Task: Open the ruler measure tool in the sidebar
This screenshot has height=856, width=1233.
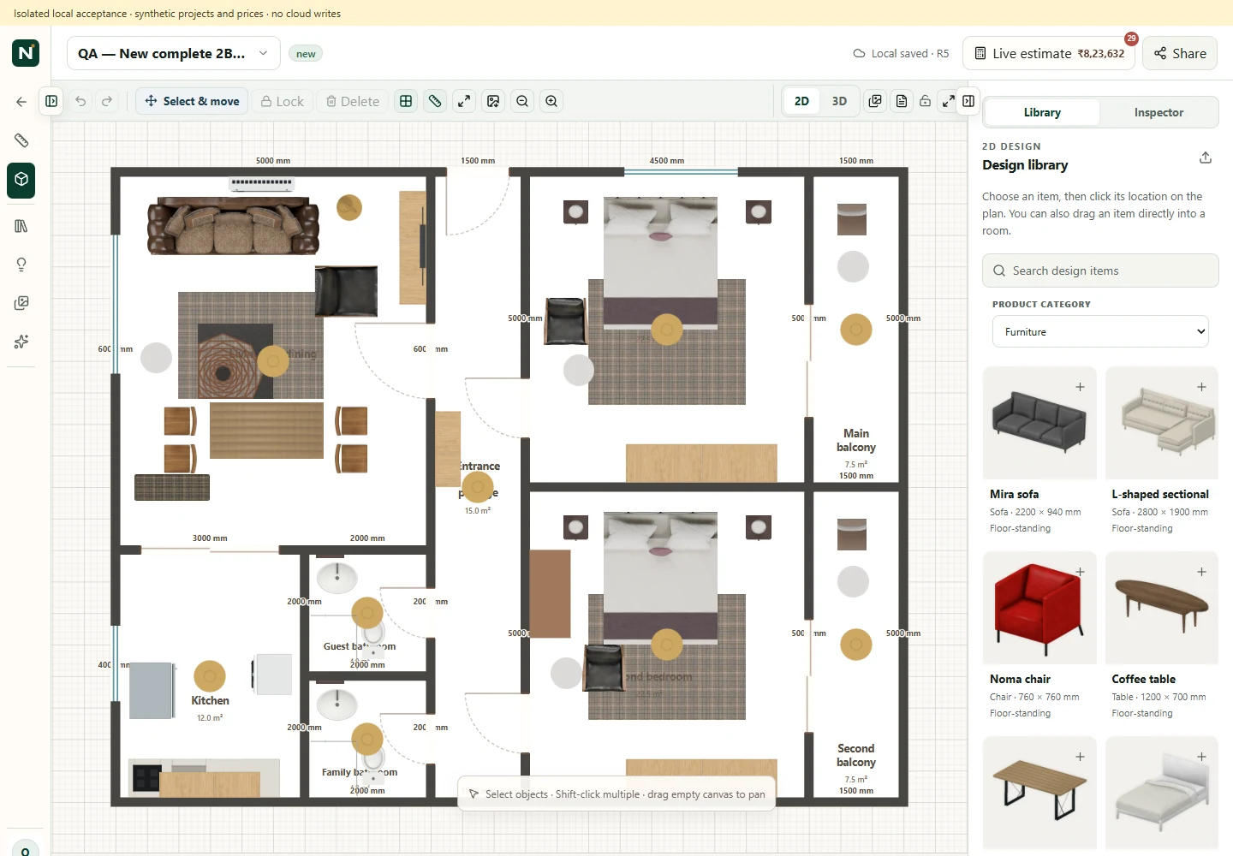Action: pos(21,140)
